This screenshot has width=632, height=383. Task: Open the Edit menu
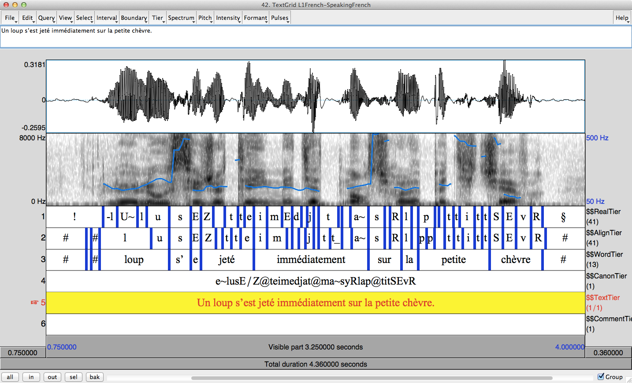click(x=27, y=18)
